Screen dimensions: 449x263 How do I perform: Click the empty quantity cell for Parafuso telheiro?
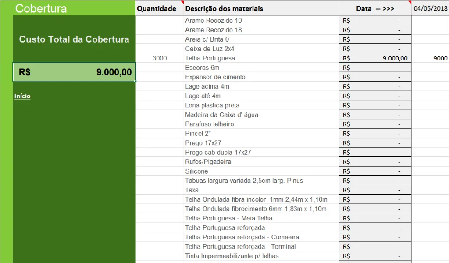160,124
